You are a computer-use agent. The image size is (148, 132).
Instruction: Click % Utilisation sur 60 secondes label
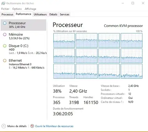pos(70,31)
